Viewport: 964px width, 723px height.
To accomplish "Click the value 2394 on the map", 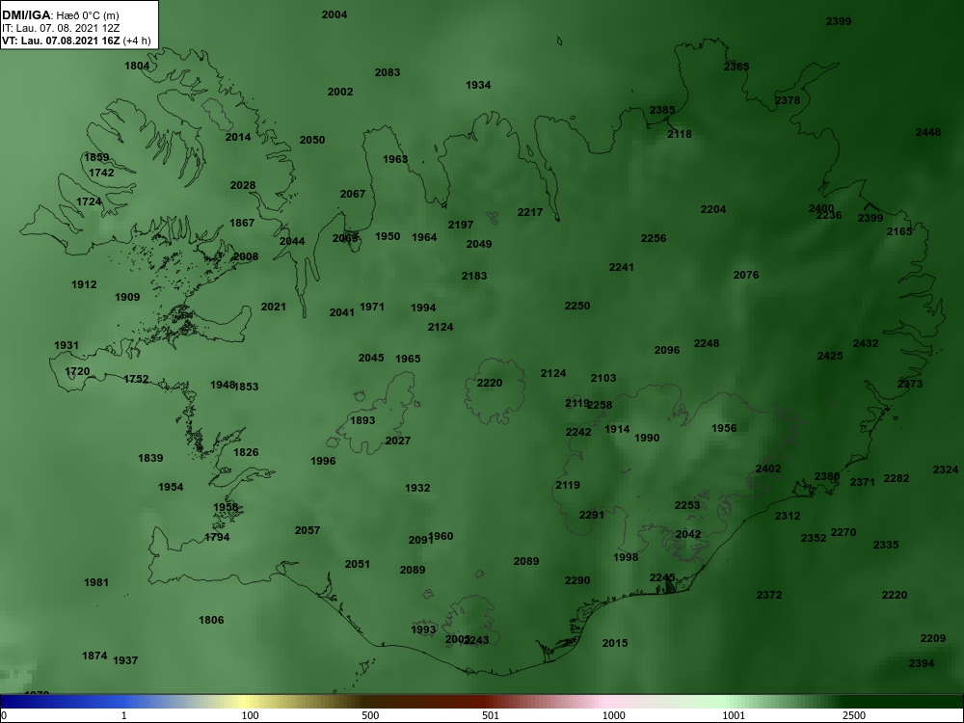I will tap(922, 663).
